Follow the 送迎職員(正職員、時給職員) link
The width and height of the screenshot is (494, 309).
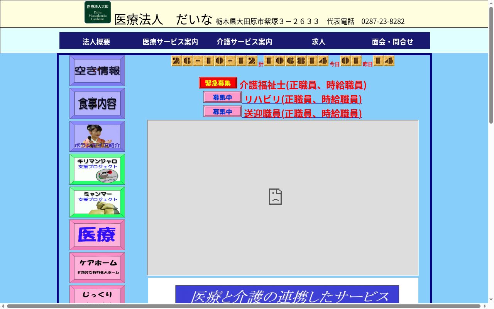click(303, 114)
